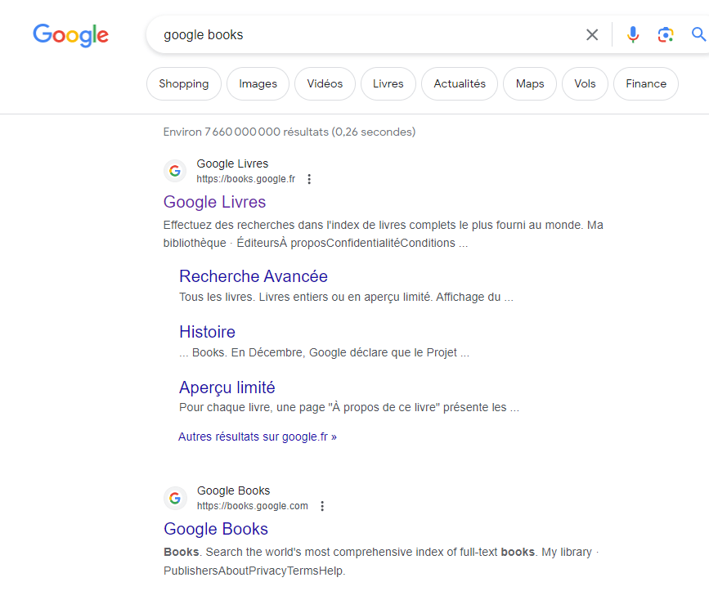Open options menu for books.google.com result
709x609 pixels.
click(x=322, y=506)
